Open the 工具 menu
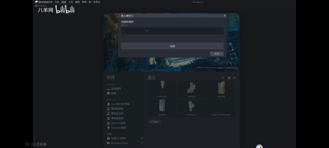This screenshot has height=148, width=329. pos(70,2)
